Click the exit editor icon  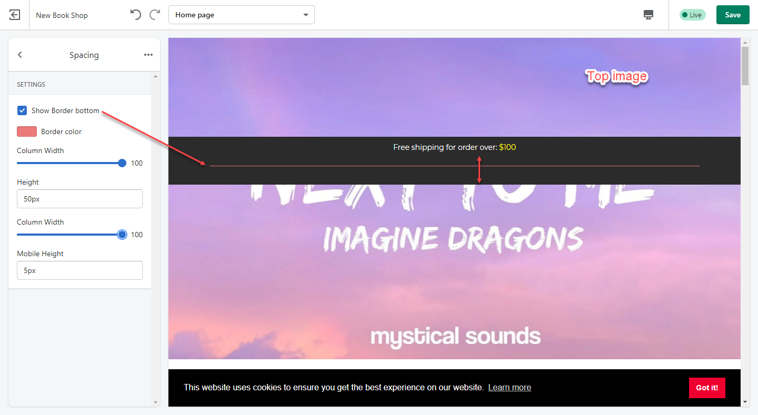click(15, 15)
